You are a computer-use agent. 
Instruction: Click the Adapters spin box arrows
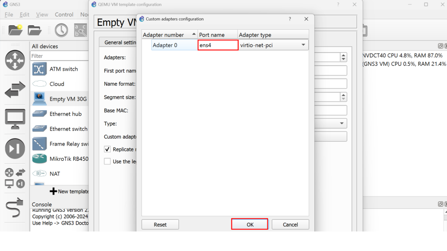(343, 58)
